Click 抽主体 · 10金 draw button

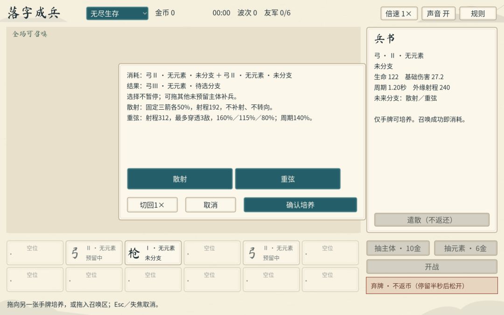(x=398, y=248)
